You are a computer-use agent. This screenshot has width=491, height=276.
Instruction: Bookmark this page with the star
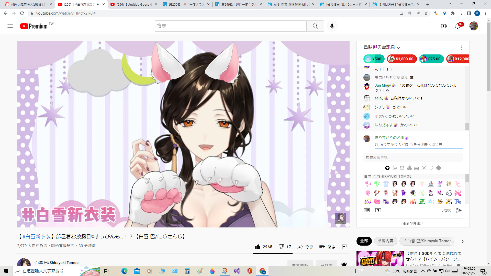point(426,13)
